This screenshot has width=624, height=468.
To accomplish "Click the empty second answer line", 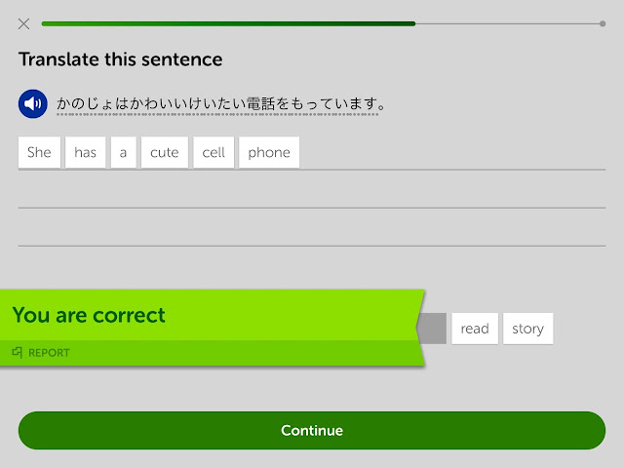I will [x=312, y=227].
